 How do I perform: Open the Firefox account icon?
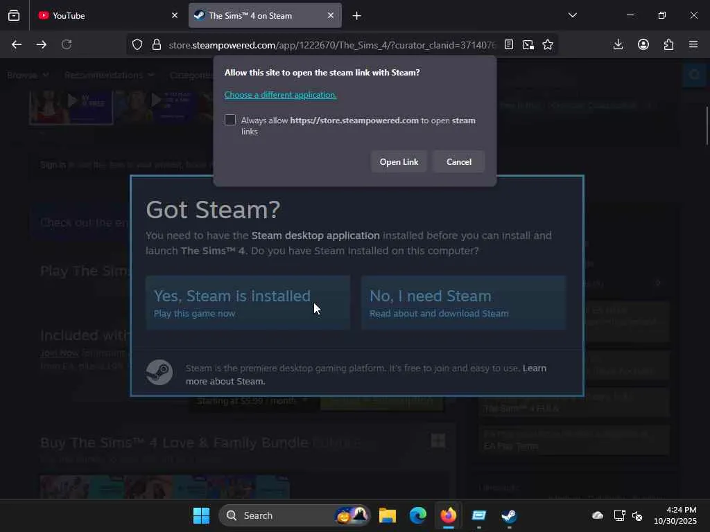643,44
